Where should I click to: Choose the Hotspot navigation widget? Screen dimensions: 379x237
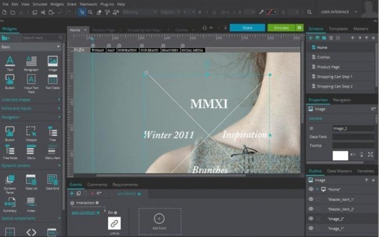pos(31,132)
